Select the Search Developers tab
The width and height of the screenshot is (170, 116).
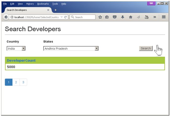(28, 10)
